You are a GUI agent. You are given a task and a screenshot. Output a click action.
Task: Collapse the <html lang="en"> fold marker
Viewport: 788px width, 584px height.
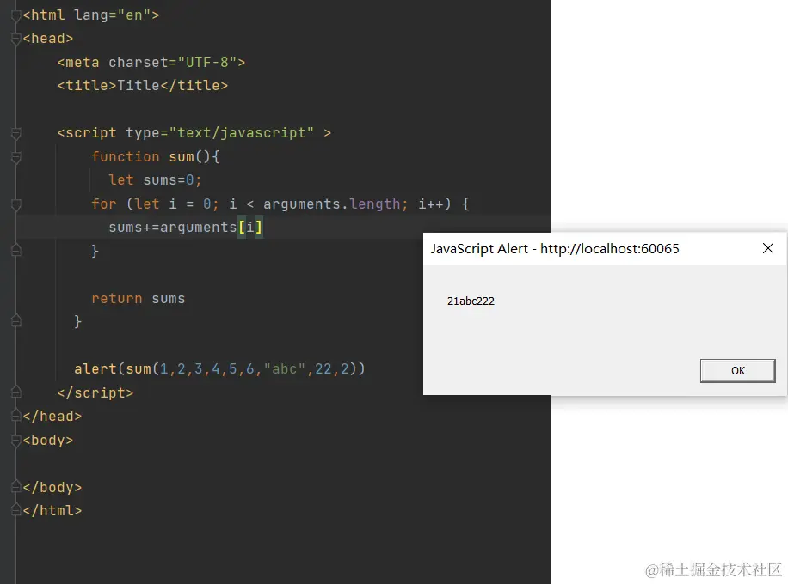[x=16, y=15]
